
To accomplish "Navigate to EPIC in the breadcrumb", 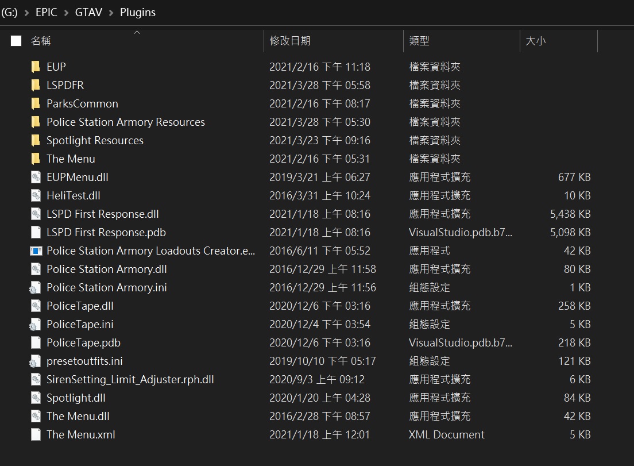I will coord(47,12).
